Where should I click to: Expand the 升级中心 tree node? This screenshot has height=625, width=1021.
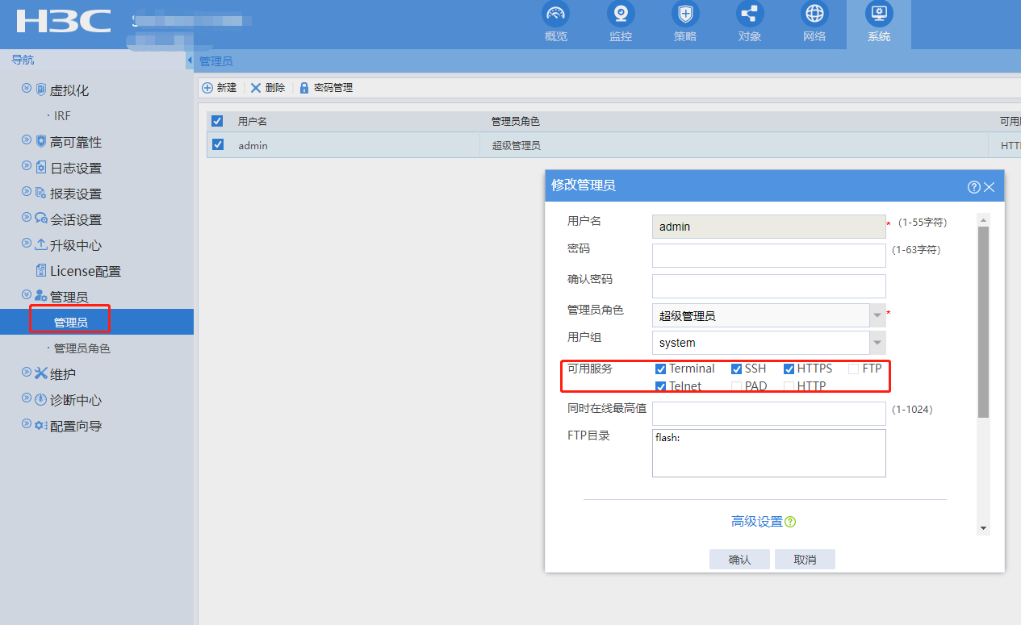click(27, 243)
